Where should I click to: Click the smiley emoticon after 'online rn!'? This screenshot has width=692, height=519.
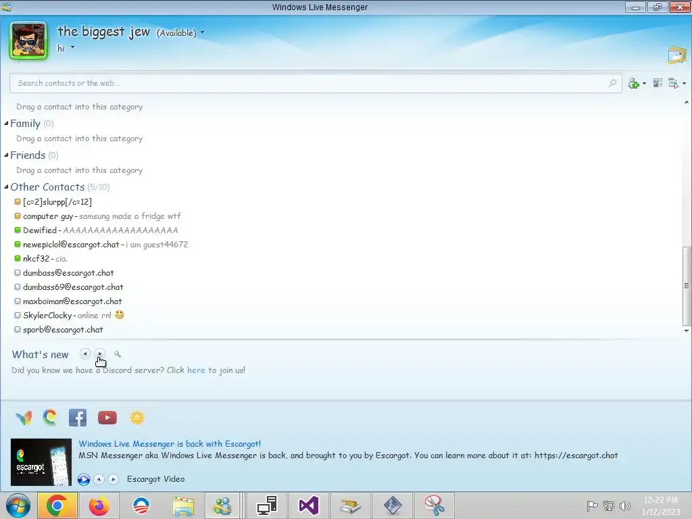pyautogui.click(x=120, y=315)
